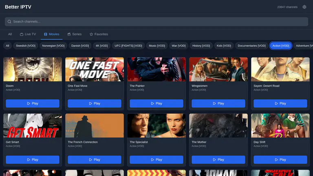This screenshot has width=313, height=176.
Task: Open The Painter poster image
Action: (x=156, y=69)
